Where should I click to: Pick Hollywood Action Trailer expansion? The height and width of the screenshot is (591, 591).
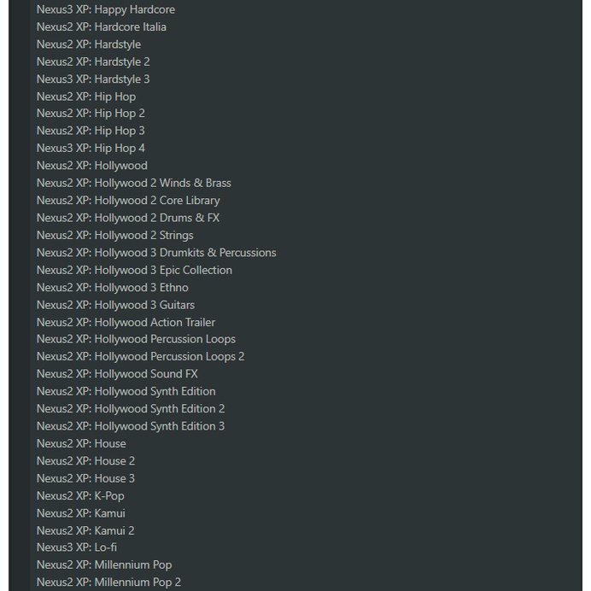coord(126,322)
